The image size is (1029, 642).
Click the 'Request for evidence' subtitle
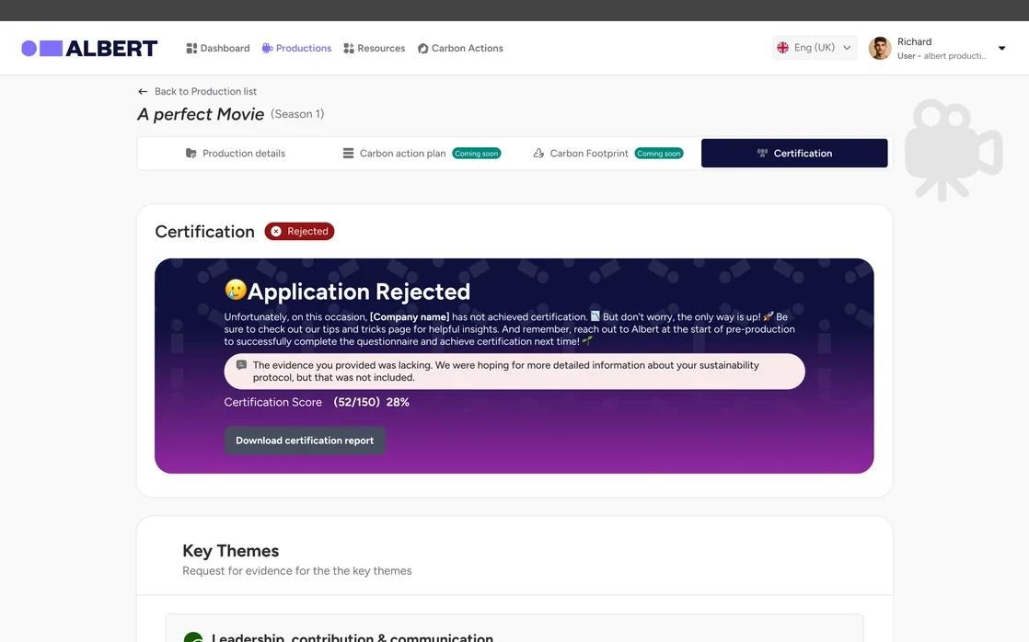[296, 570]
